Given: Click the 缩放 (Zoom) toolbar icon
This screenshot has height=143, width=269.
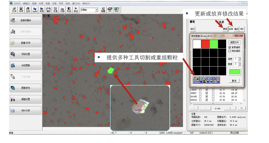Looking at the screenshot, I should (49, 10).
